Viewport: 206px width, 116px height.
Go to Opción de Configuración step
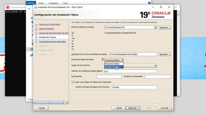(50, 24)
